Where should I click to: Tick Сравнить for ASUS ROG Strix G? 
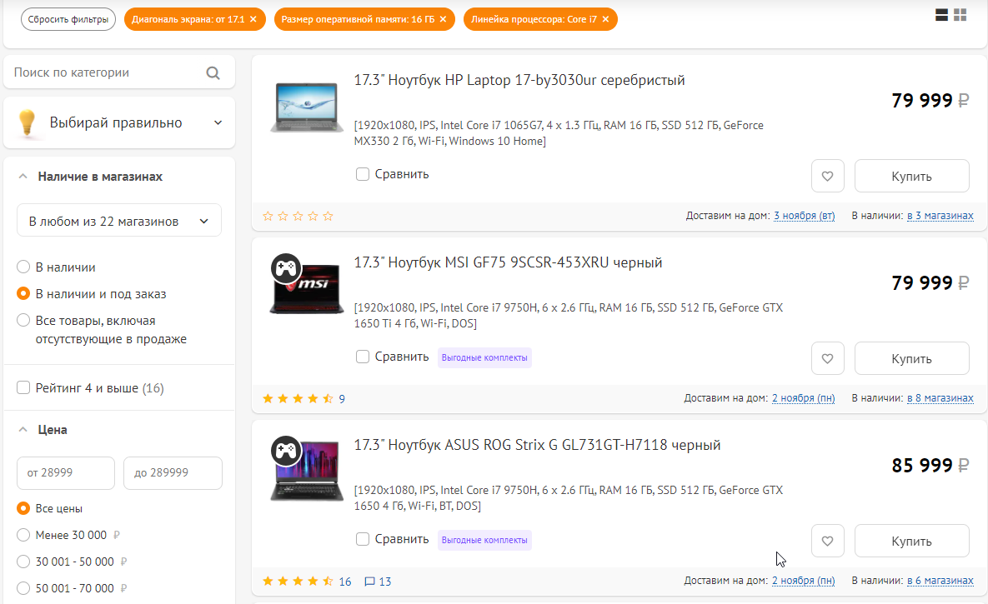tap(363, 539)
